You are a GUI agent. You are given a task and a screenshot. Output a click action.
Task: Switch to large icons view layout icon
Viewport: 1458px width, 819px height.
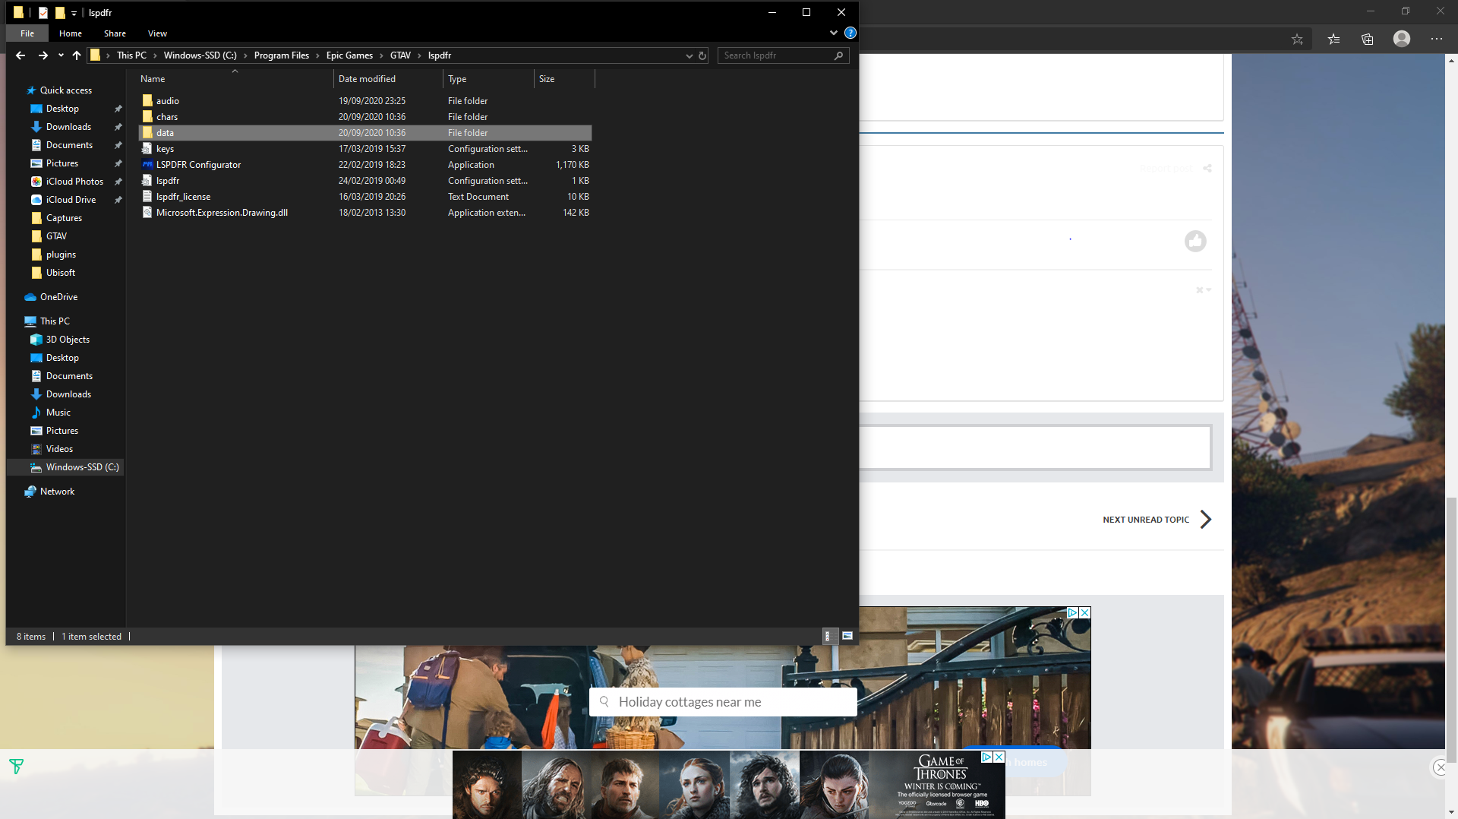(x=847, y=636)
